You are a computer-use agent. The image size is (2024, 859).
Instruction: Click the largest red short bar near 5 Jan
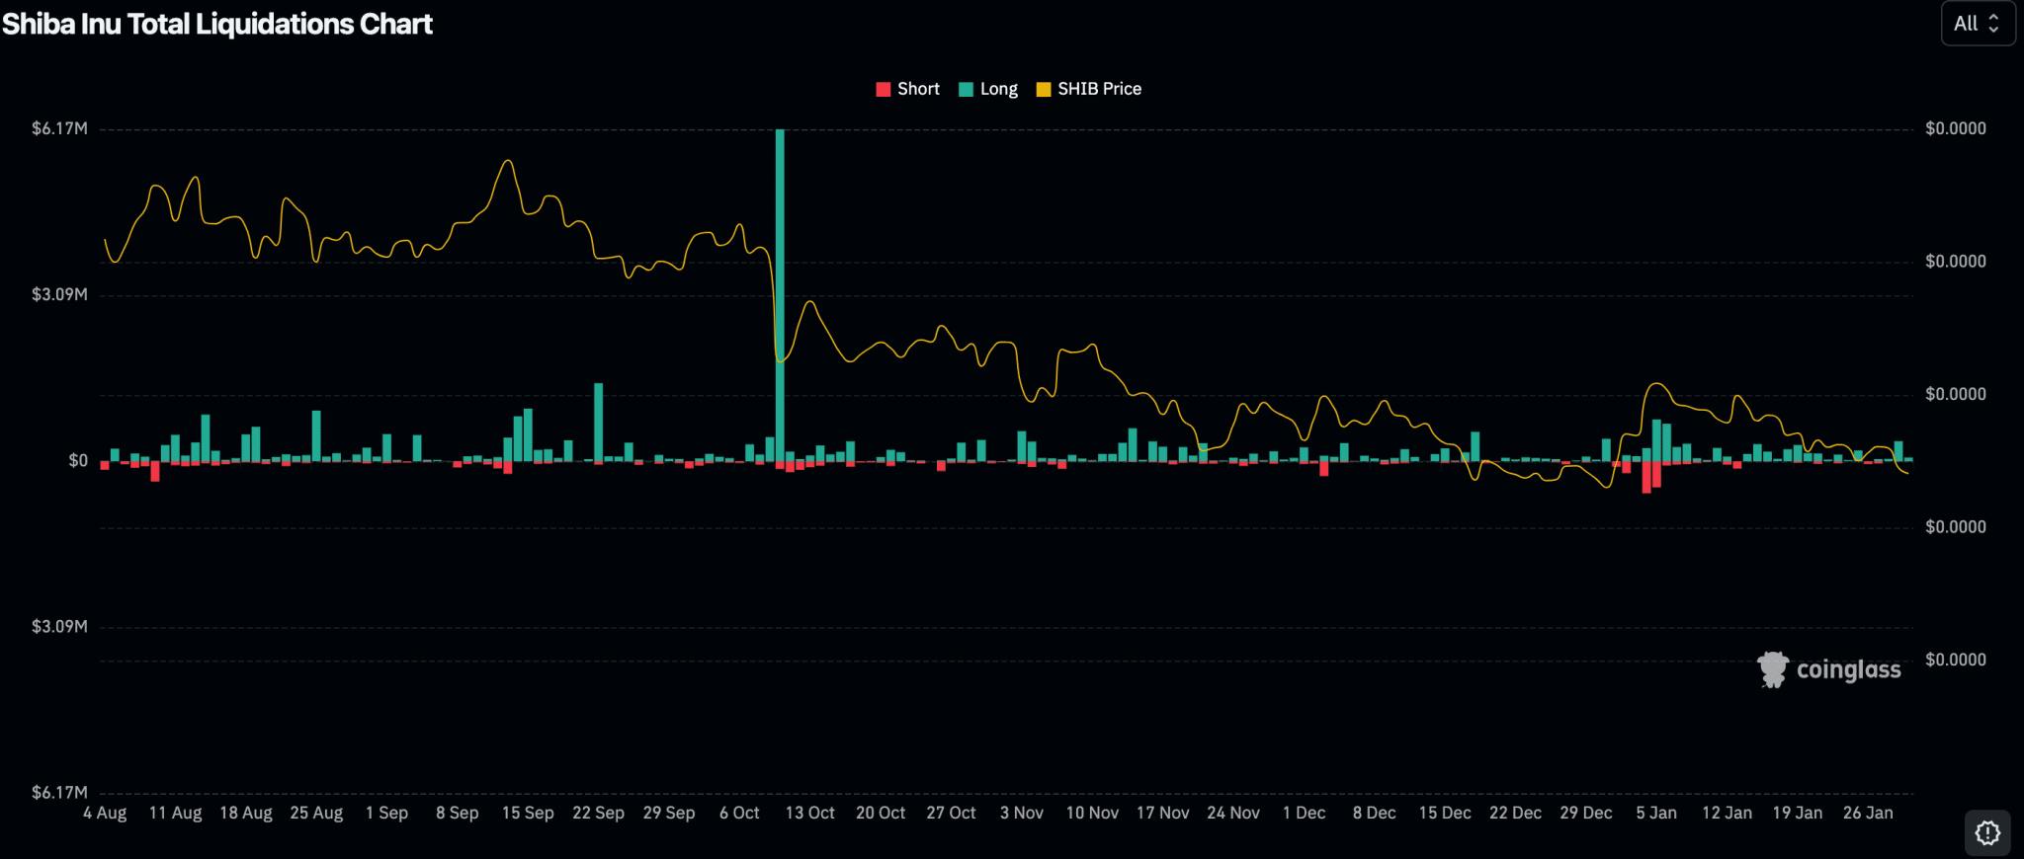pos(1646,477)
